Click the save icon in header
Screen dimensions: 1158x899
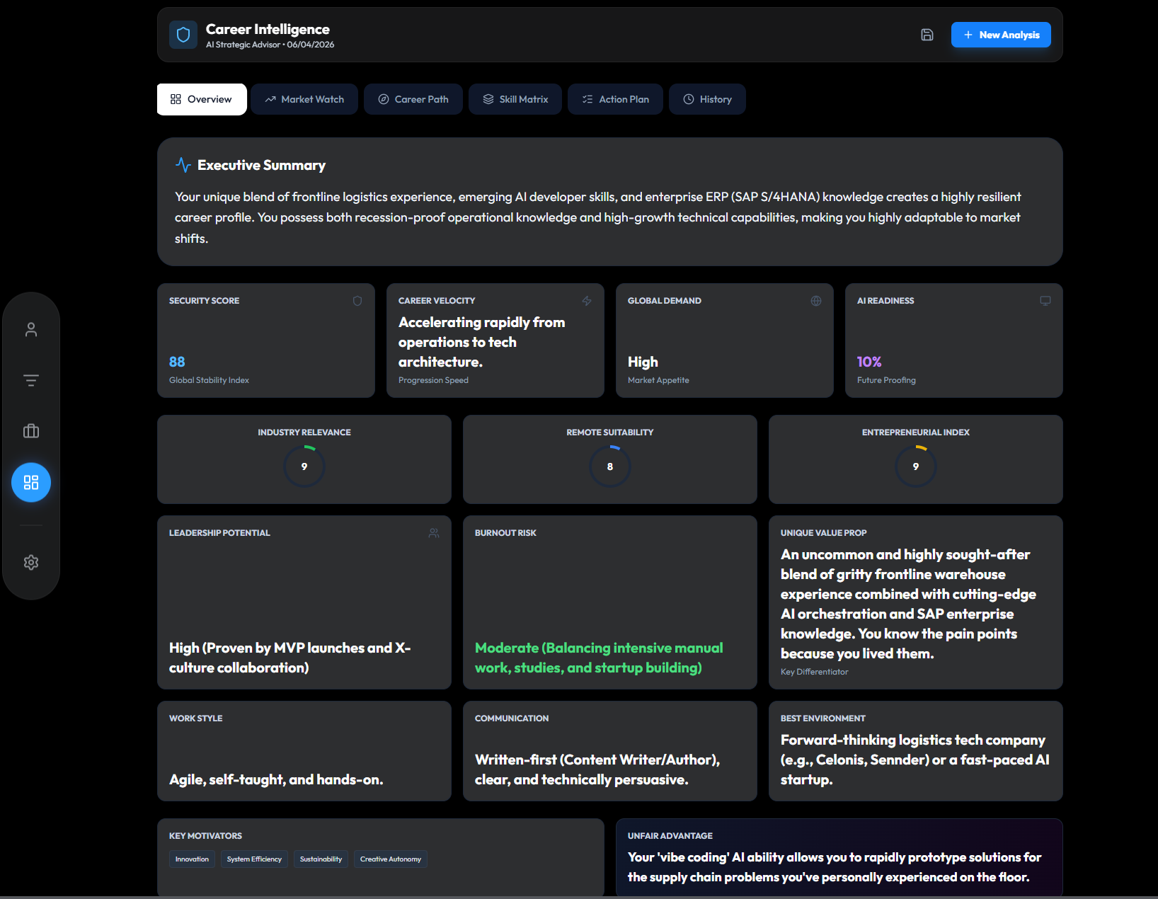(927, 35)
